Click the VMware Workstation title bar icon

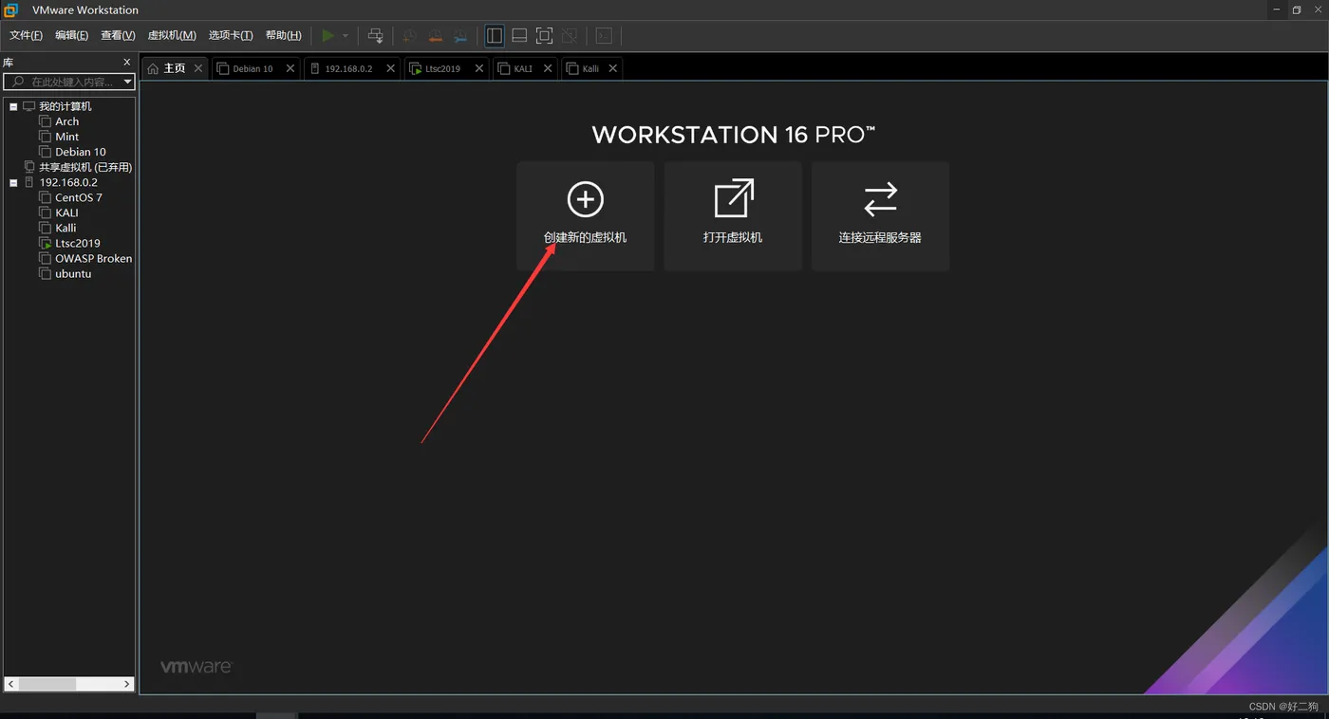10,9
